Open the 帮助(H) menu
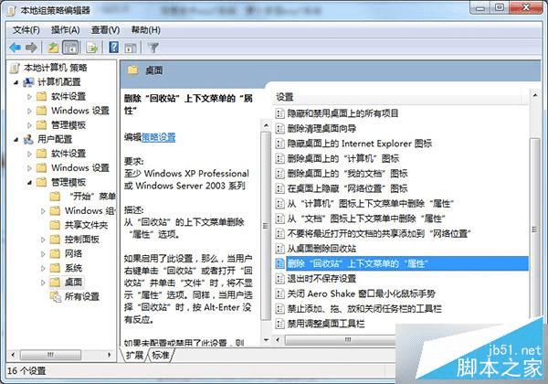This screenshot has width=548, height=384. click(146, 30)
